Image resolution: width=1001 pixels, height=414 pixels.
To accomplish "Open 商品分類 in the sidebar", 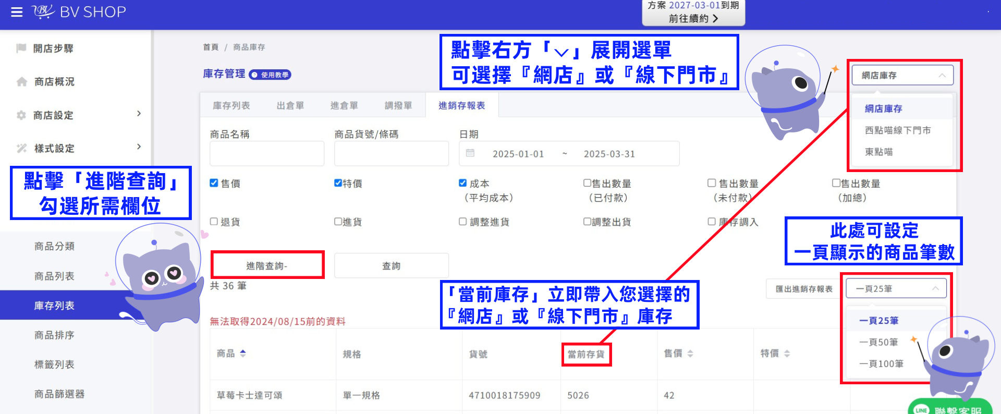I will [54, 246].
